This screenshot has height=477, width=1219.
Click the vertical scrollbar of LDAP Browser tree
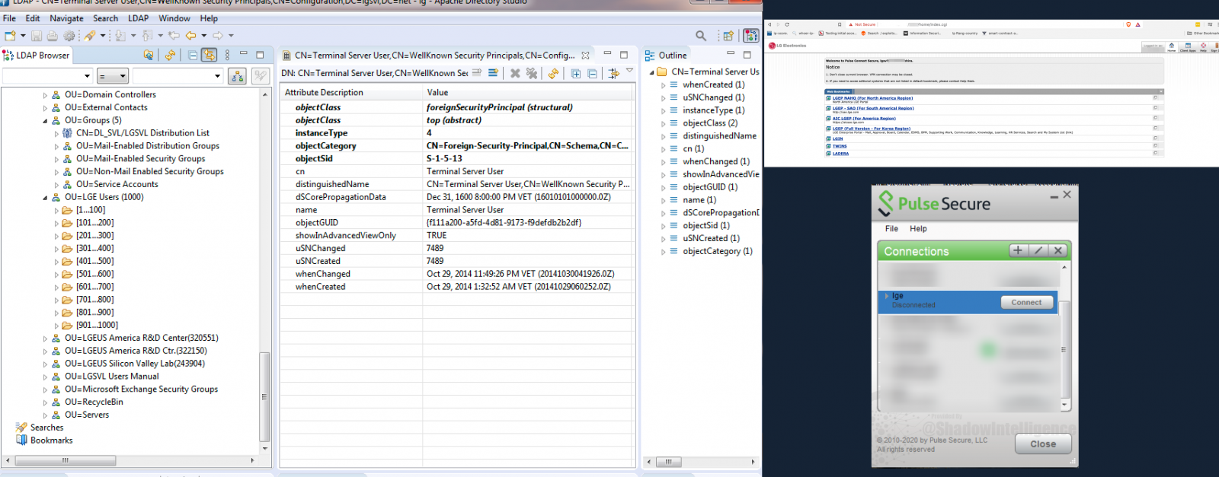265,396
